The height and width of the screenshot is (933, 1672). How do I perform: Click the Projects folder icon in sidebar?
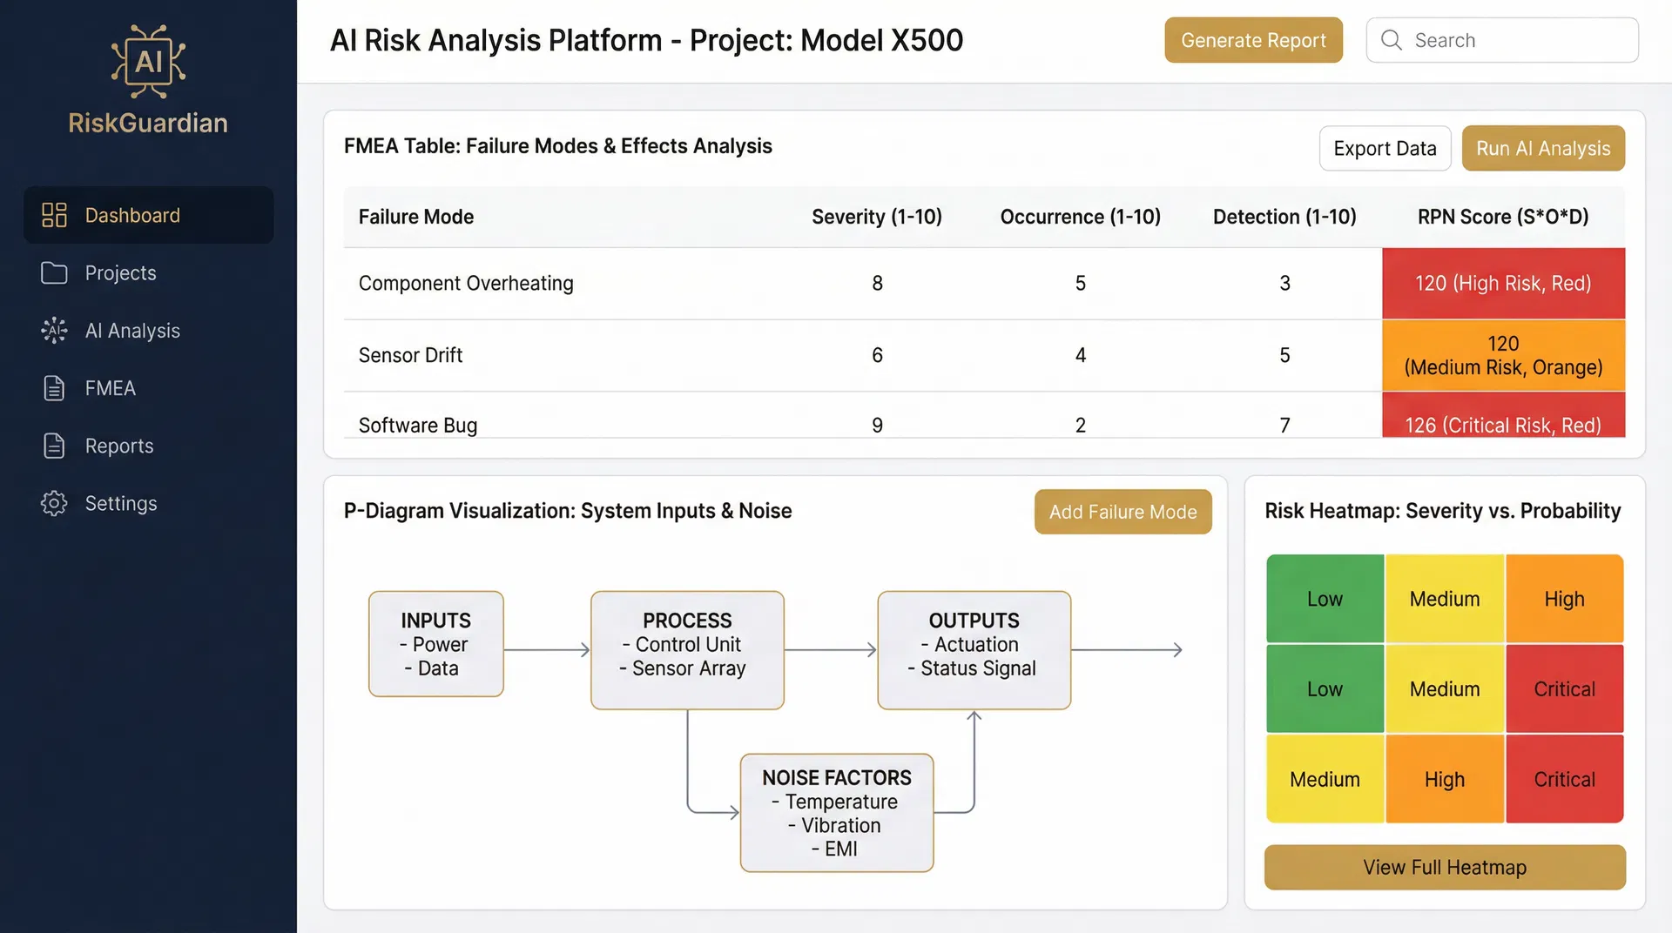[53, 272]
